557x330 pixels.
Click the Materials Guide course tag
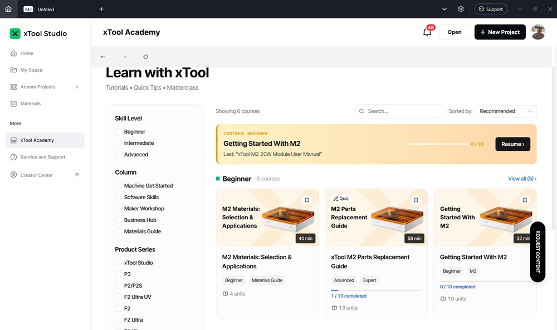coord(267,280)
